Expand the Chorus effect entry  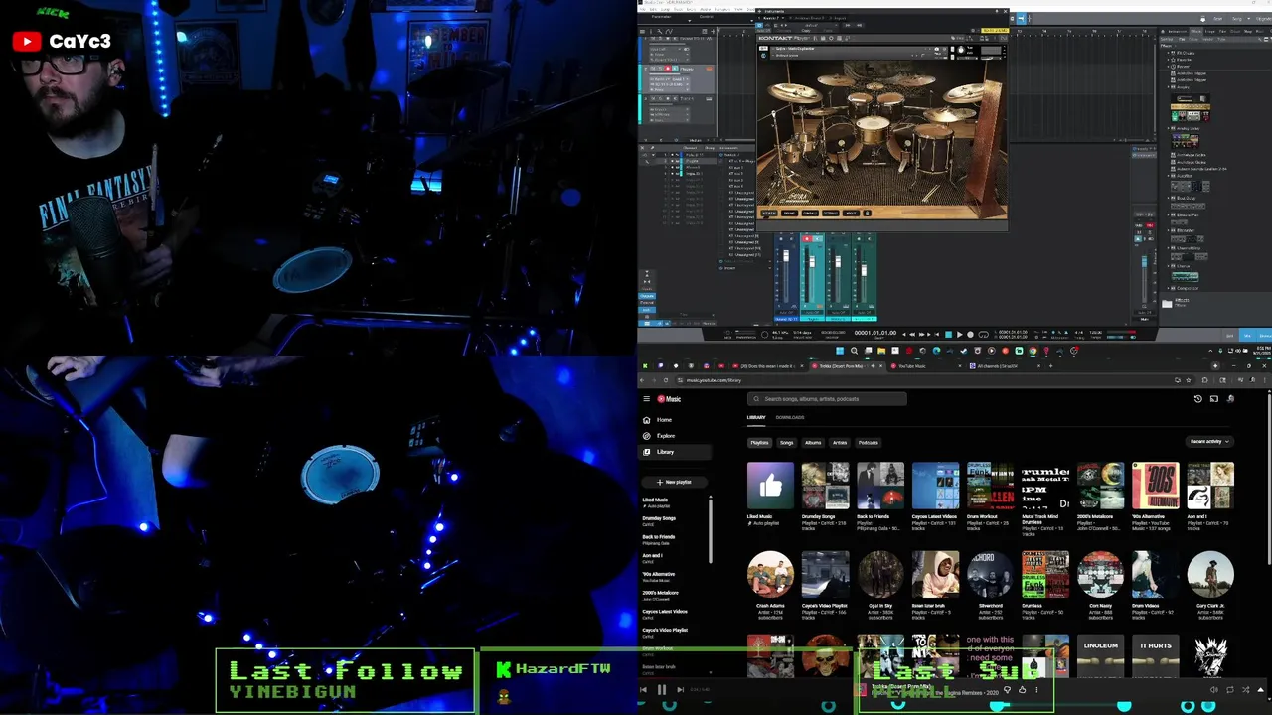tap(1168, 266)
